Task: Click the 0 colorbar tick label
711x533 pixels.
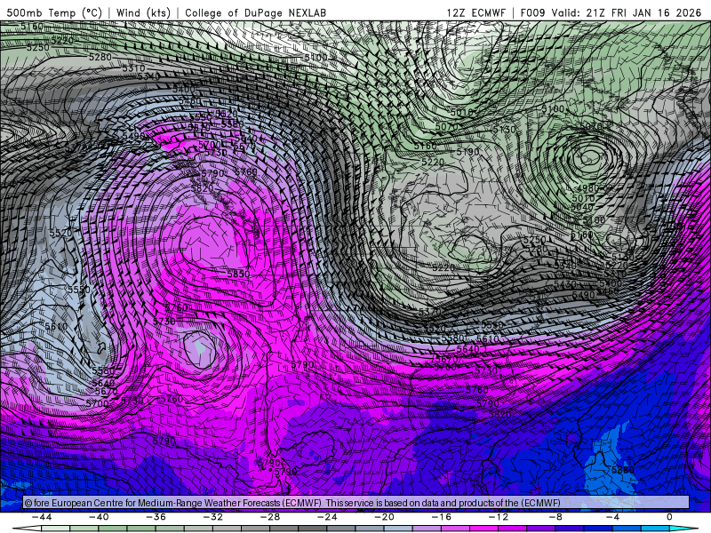Action: click(x=669, y=517)
